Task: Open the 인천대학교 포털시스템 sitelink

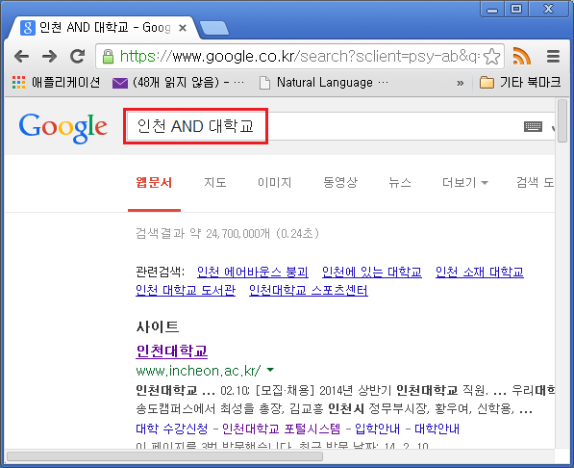Action: 281,429
